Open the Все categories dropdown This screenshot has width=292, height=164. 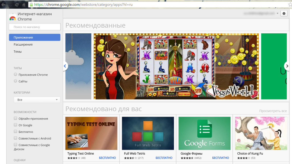(x=37, y=100)
